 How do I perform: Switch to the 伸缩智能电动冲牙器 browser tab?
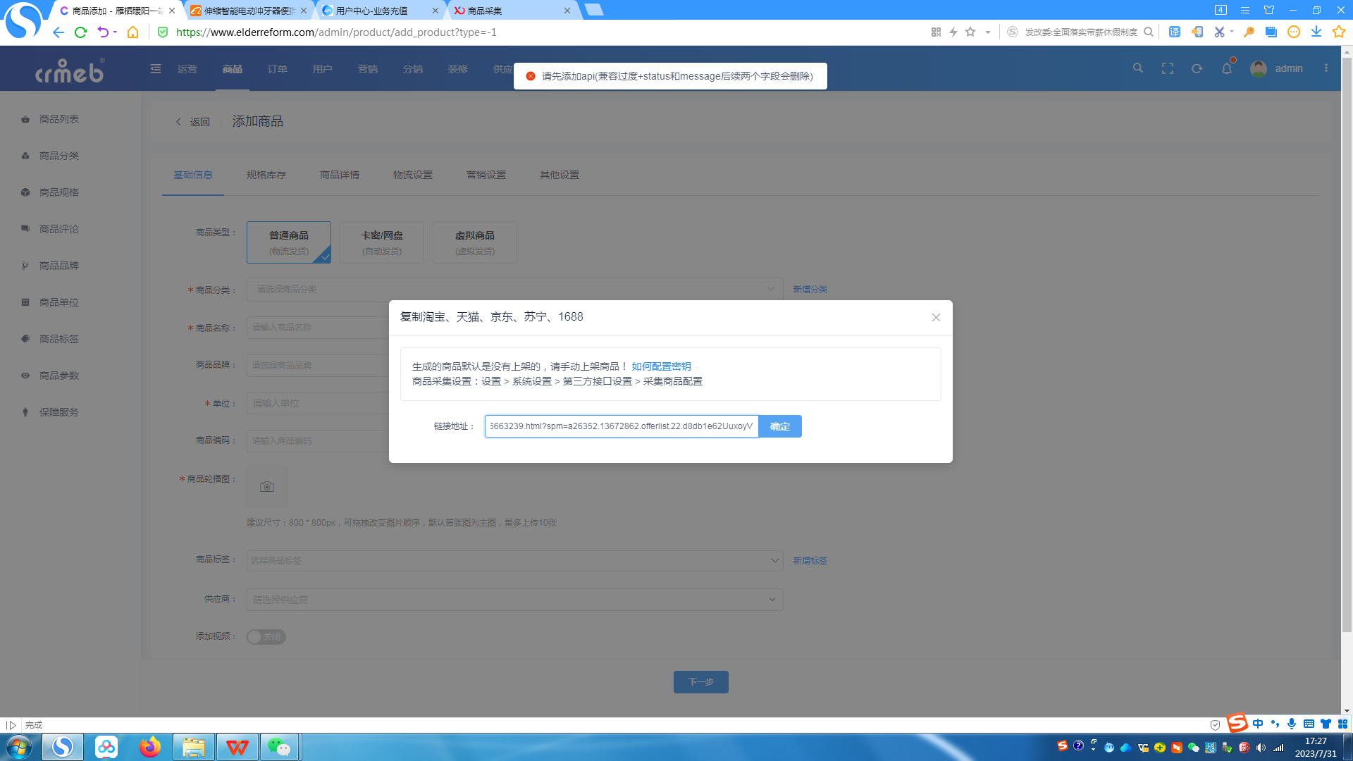click(249, 11)
